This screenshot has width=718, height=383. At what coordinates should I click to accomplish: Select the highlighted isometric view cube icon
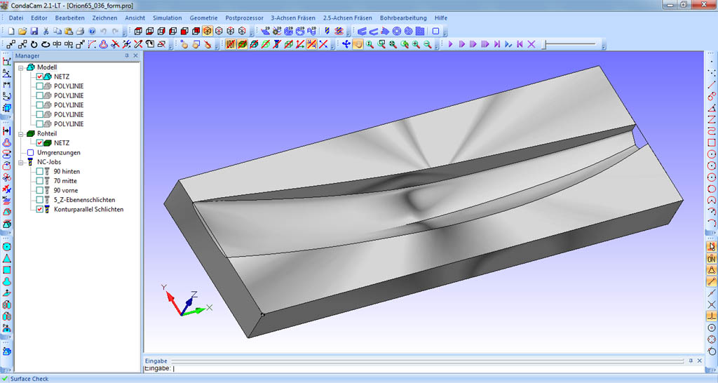click(x=208, y=32)
